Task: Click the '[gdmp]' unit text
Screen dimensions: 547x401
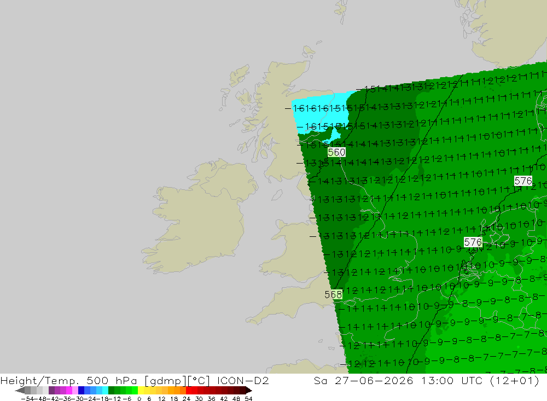Action: point(165,381)
